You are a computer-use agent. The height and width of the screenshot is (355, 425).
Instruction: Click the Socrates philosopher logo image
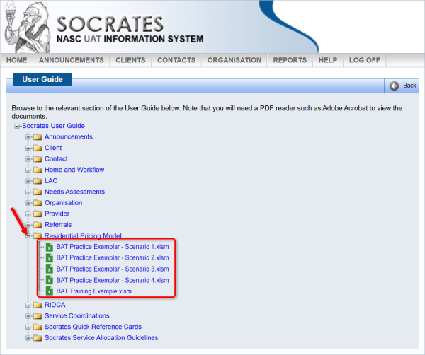pos(28,26)
